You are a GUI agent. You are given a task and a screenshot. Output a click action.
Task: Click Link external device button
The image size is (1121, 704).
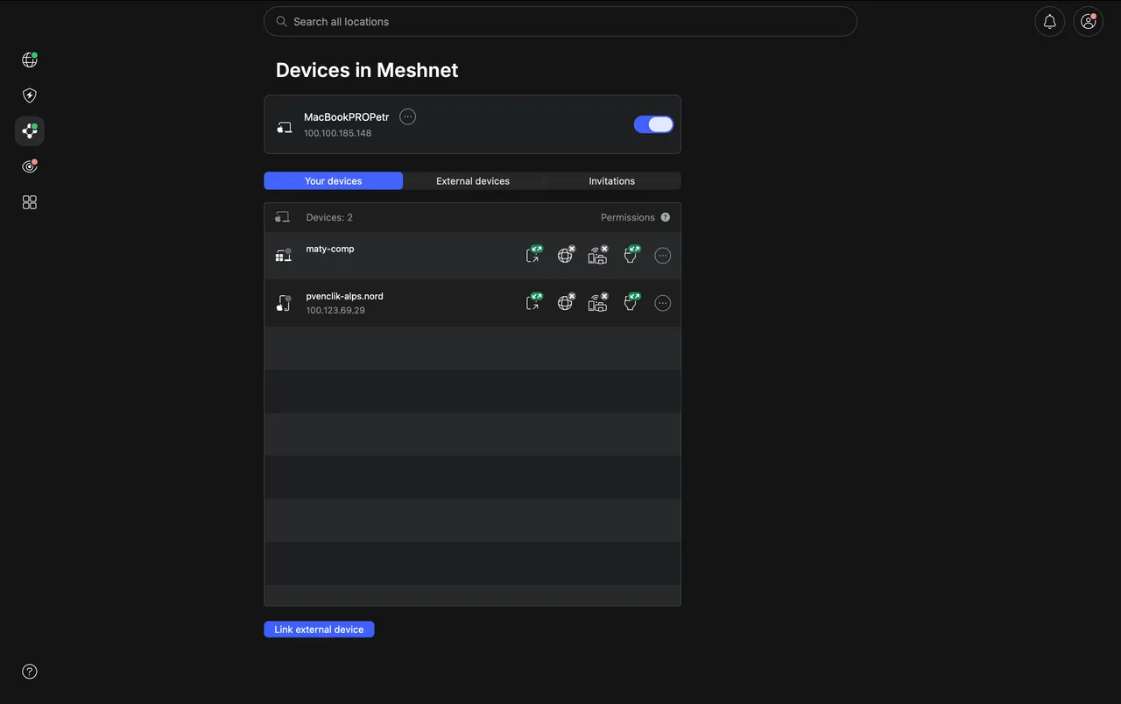coord(319,630)
